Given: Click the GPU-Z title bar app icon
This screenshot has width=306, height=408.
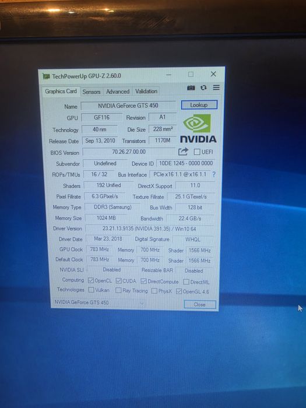Looking at the screenshot, I should pos(46,76).
